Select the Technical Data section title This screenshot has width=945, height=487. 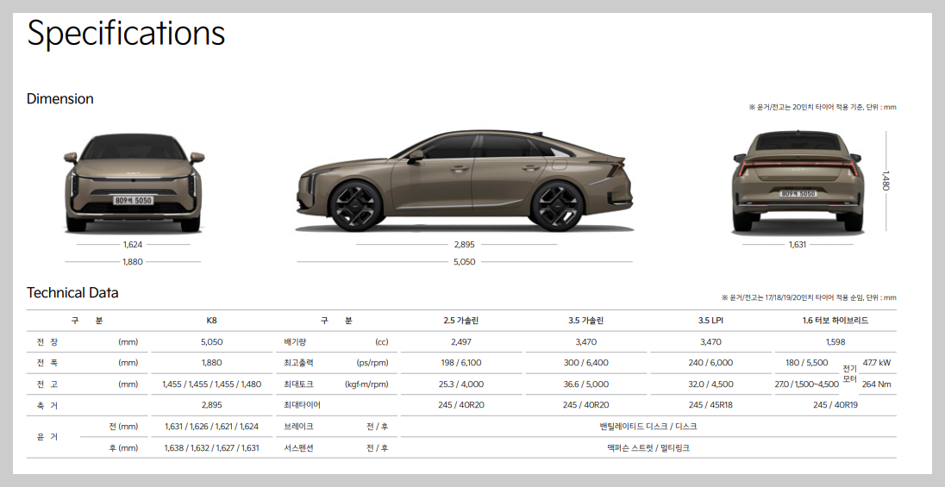[x=72, y=293]
